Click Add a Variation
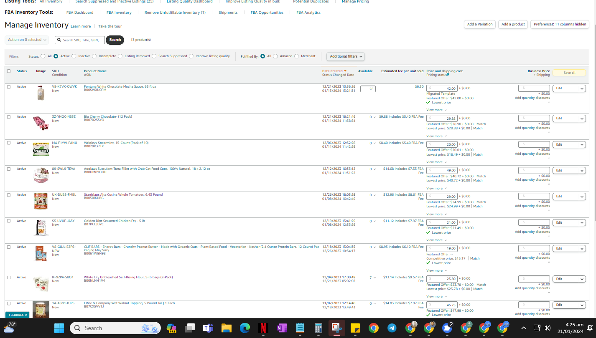The width and height of the screenshot is (596, 338). [x=480, y=24]
